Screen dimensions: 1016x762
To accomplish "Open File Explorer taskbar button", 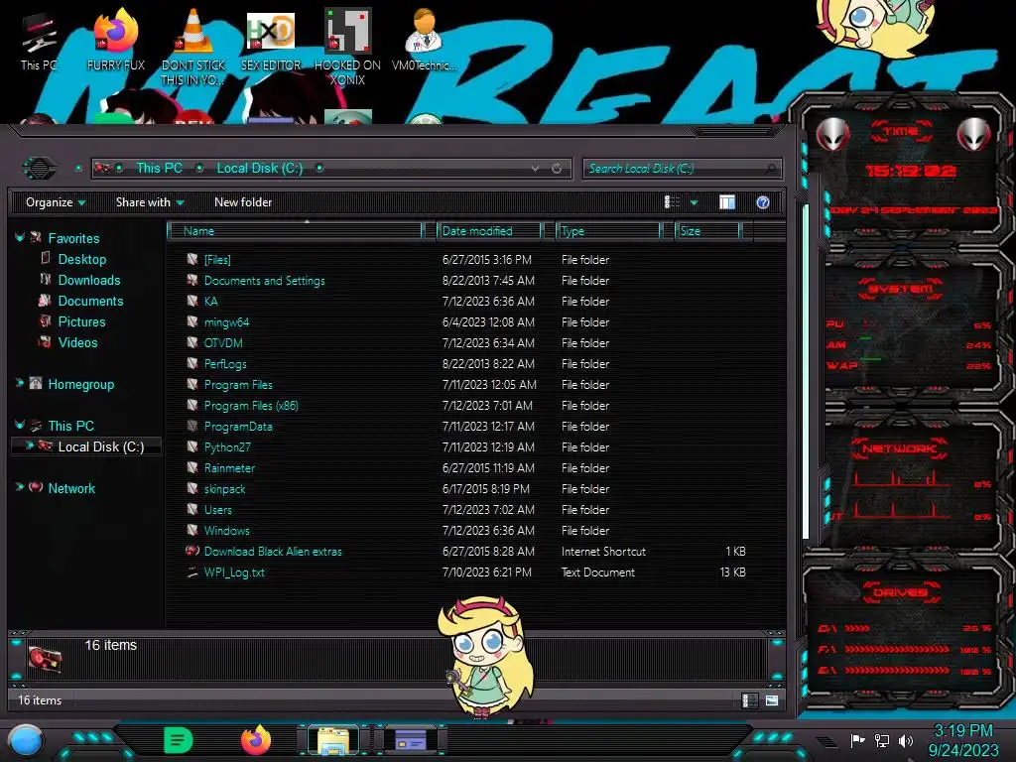I will coord(333,740).
